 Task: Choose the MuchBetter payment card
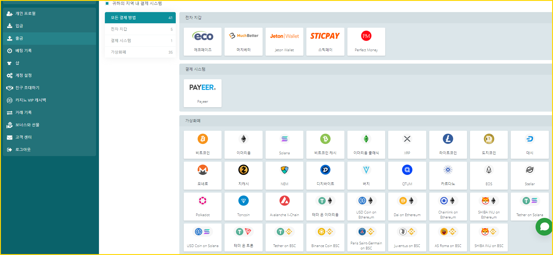tap(243, 42)
